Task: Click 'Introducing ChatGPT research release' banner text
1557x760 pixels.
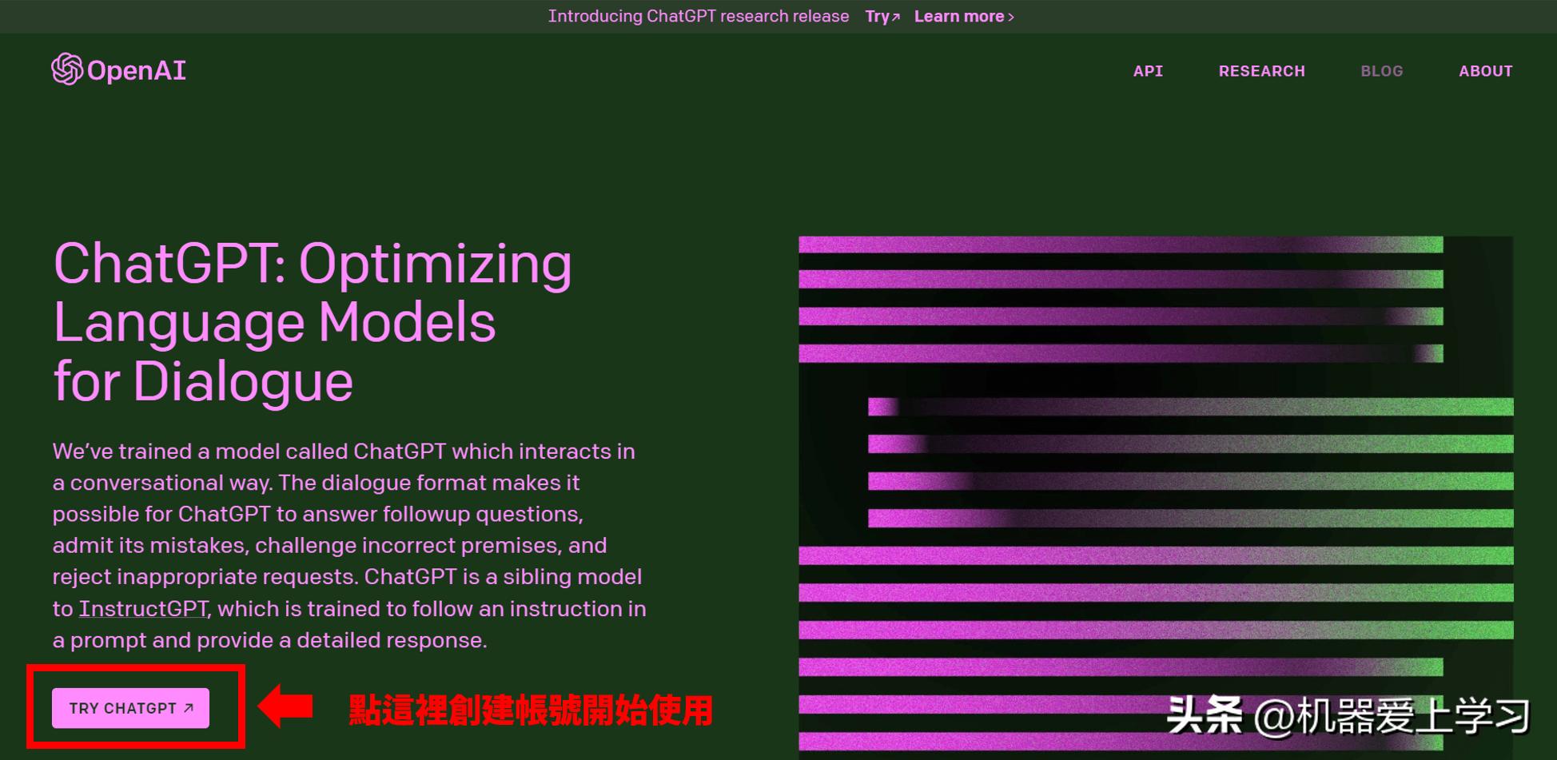Action: point(698,17)
